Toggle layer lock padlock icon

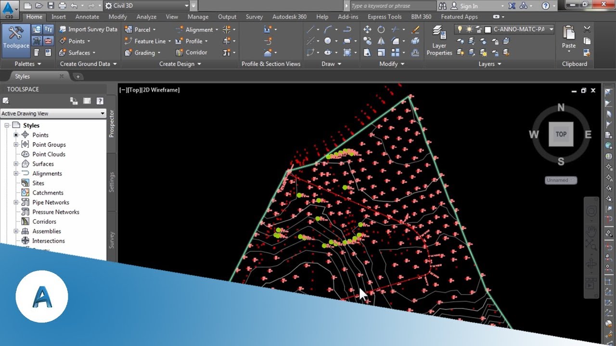click(478, 29)
